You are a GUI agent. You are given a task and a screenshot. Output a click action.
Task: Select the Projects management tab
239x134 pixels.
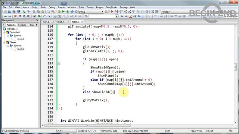click(11, 25)
